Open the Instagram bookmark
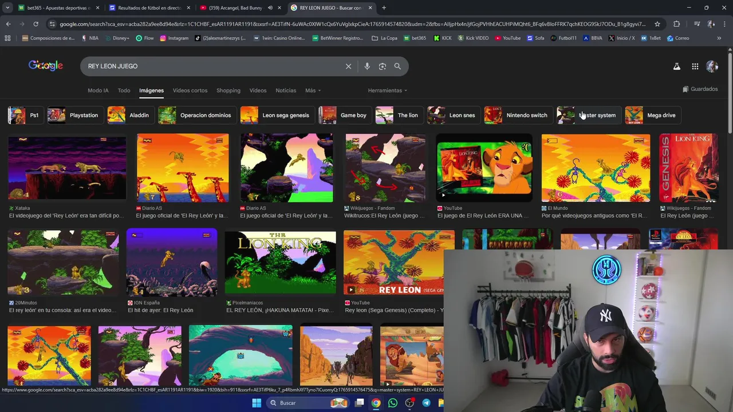The image size is (733, 412). pyautogui.click(x=174, y=38)
